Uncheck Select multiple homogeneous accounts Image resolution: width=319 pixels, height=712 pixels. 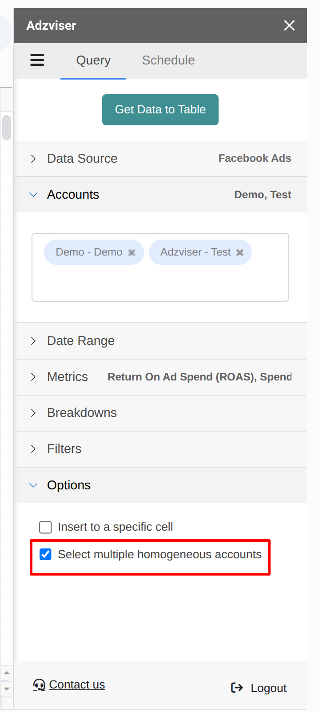point(45,554)
